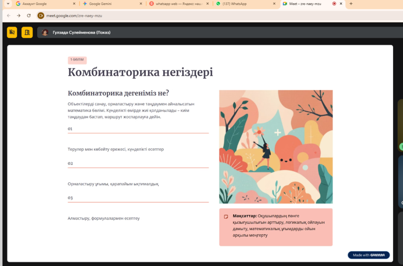The height and width of the screenshot is (266, 403).
Task: Open the (137) WhatsApp tab
Action: [240, 4]
